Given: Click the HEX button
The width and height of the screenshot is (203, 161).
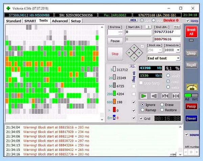Looking at the screenshot, I should click(133, 20).
